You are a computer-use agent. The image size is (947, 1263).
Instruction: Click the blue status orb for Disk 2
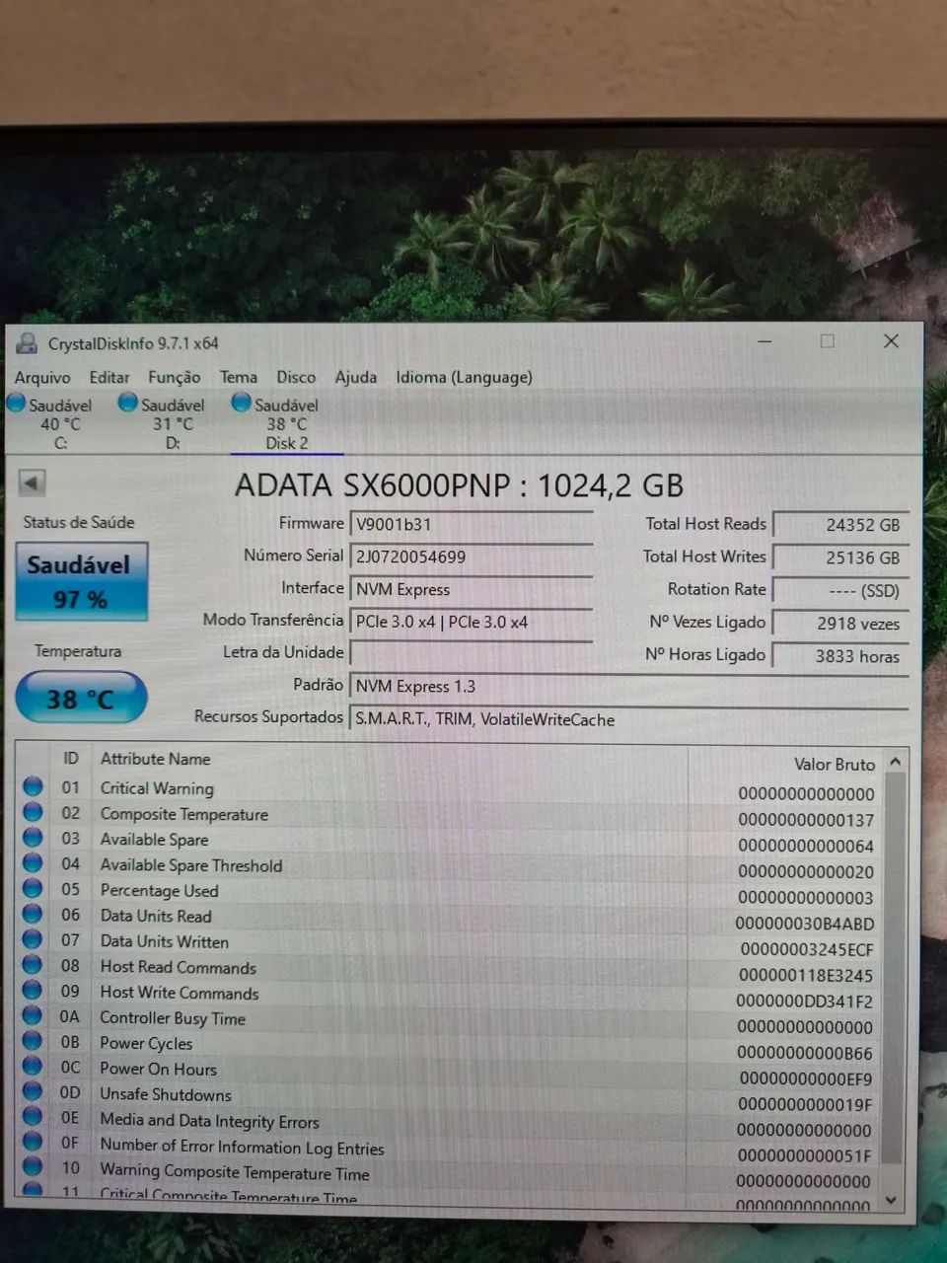(241, 403)
